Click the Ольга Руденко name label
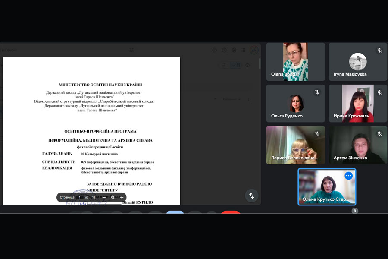This screenshot has width=388, height=259. [x=287, y=116]
